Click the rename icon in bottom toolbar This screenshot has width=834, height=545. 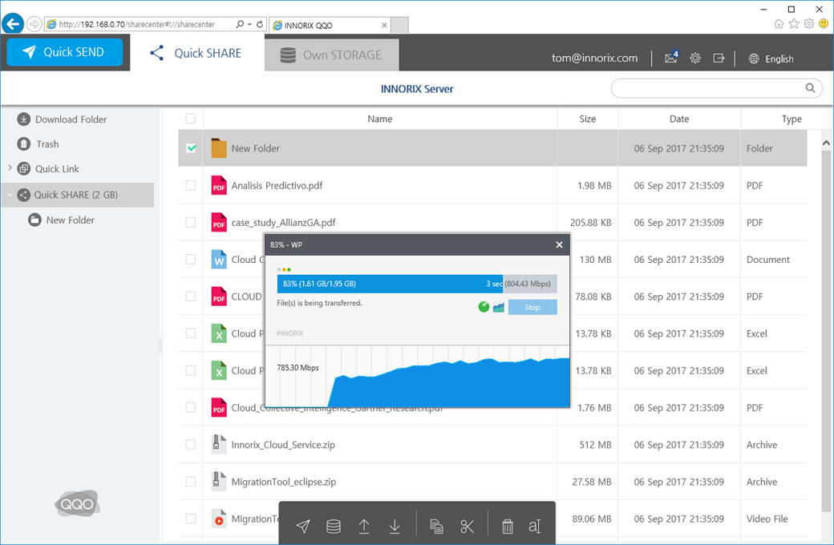(x=535, y=527)
